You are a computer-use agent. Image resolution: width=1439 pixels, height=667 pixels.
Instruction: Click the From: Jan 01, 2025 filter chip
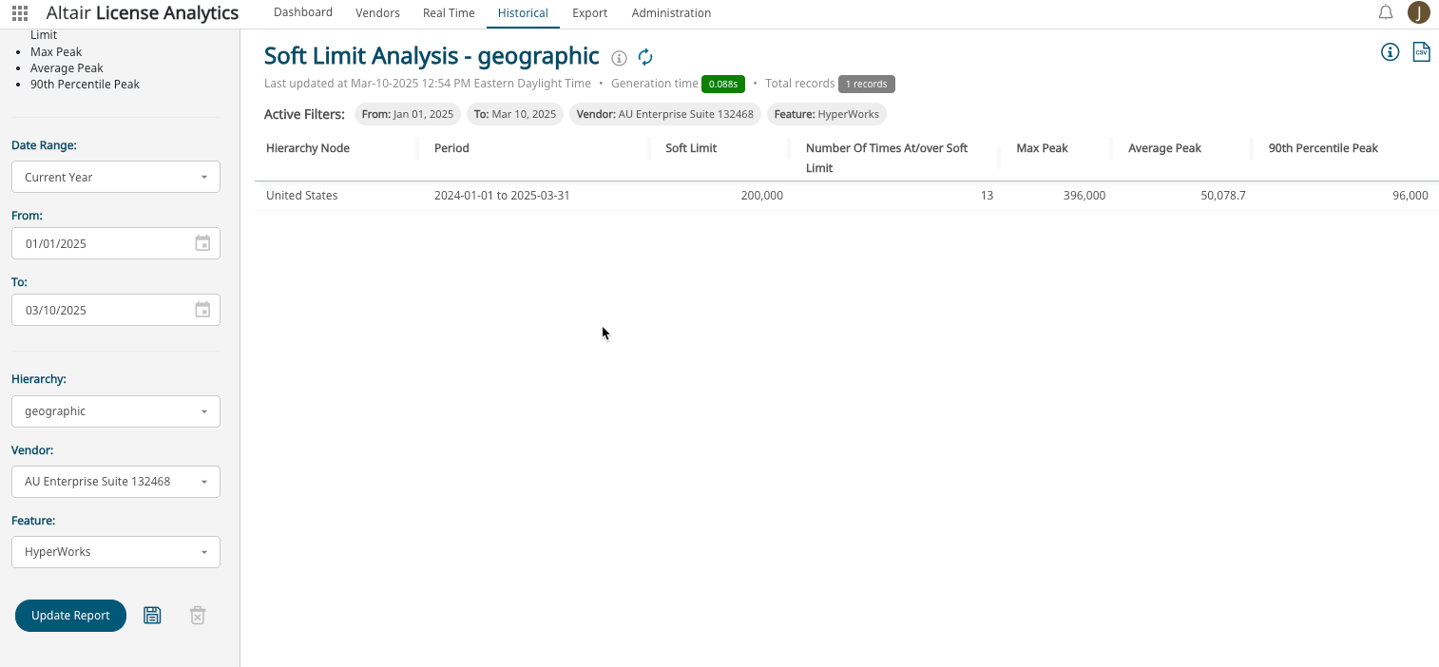(408, 114)
